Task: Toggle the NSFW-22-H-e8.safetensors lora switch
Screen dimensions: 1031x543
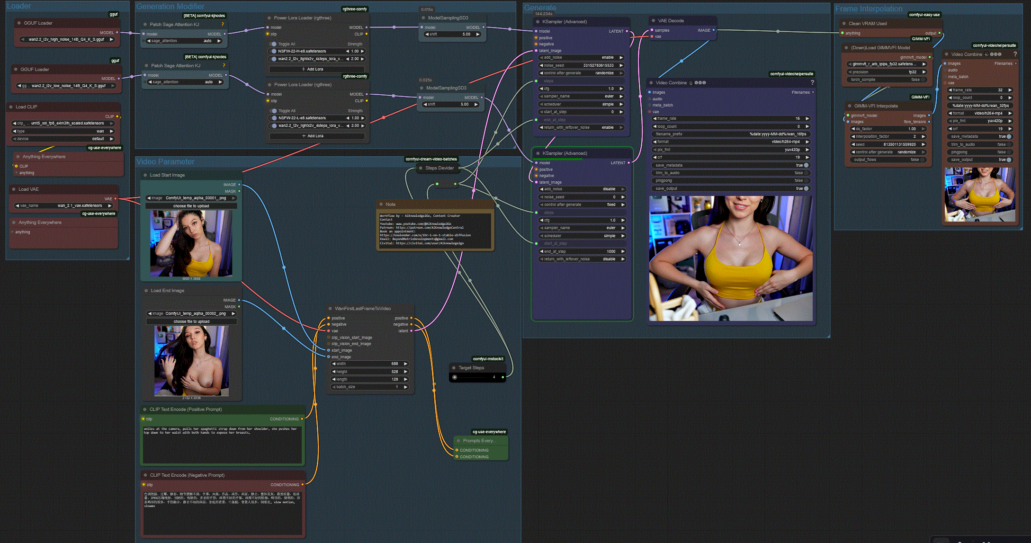Action: click(274, 51)
